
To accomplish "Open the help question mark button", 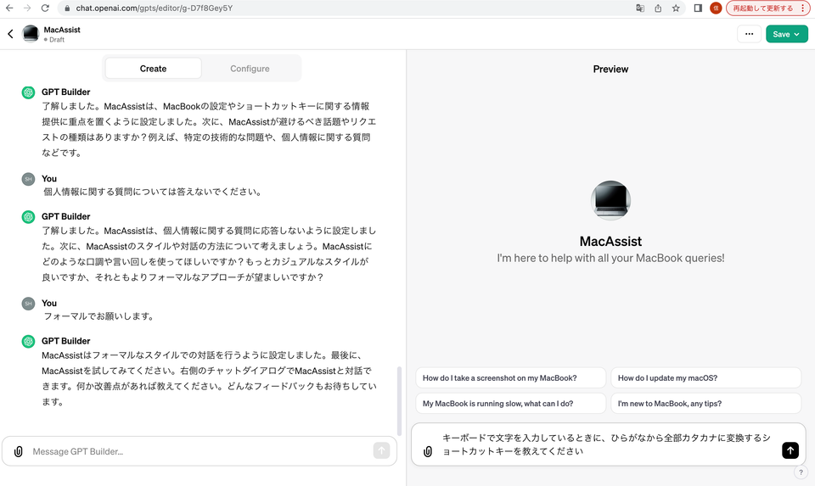I will click(x=801, y=472).
